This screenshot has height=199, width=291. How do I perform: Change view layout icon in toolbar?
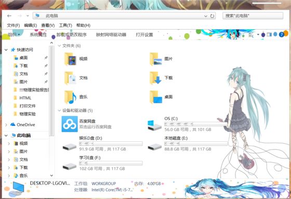(251, 35)
